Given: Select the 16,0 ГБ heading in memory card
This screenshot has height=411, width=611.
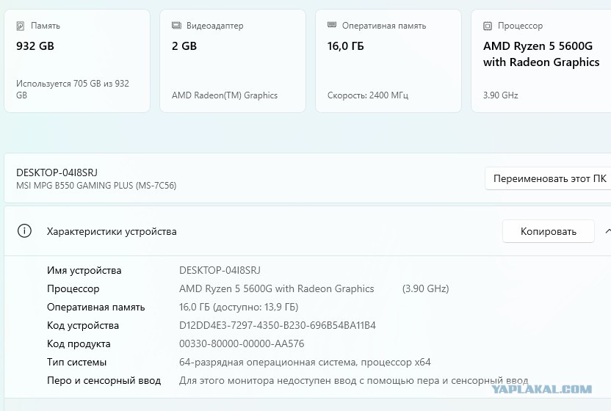Looking at the screenshot, I should 346,46.
